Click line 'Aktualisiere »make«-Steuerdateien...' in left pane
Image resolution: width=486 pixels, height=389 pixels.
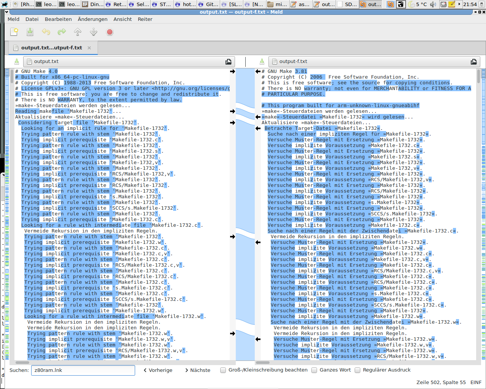69,117
